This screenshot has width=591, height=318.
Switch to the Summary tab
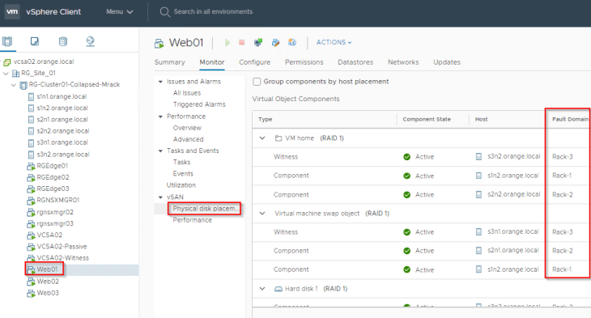(170, 62)
